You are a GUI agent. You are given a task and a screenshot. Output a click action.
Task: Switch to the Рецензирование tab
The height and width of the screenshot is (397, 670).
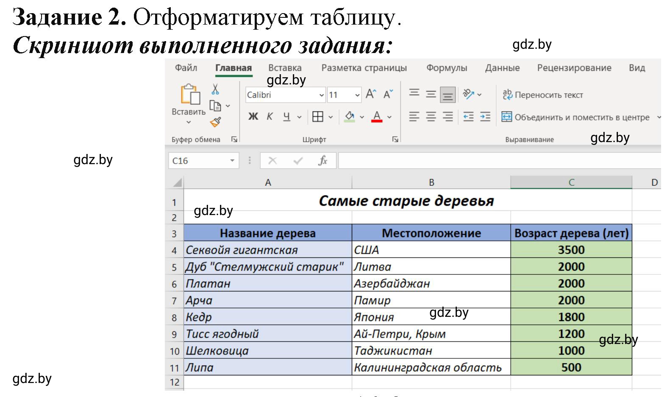point(574,68)
